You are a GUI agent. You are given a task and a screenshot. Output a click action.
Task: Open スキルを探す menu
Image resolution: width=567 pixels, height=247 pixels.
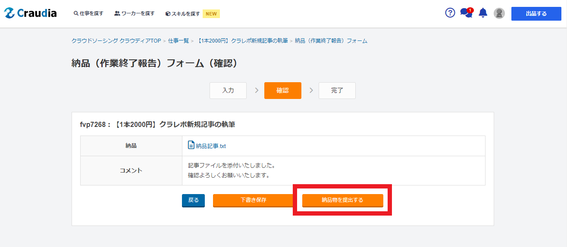182,14
